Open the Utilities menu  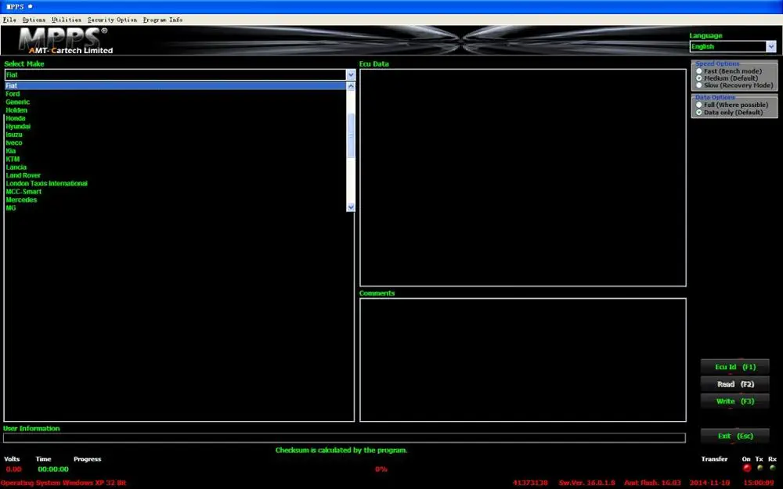(67, 20)
